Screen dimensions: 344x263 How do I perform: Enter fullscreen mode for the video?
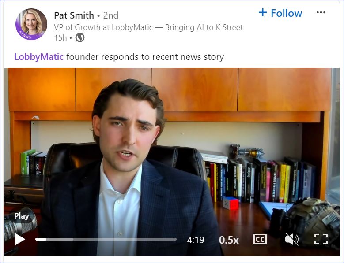click(x=321, y=239)
